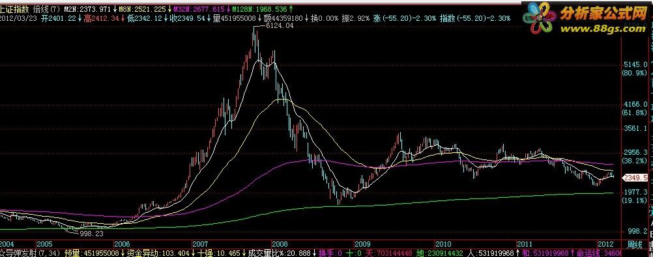Click the 成交量比%:20.888 value
The height and width of the screenshot is (257, 653).
tap(279, 253)
